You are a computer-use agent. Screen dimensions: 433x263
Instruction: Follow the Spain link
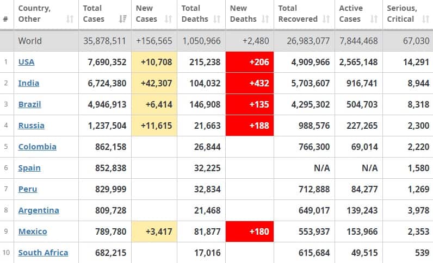point(29,168)
